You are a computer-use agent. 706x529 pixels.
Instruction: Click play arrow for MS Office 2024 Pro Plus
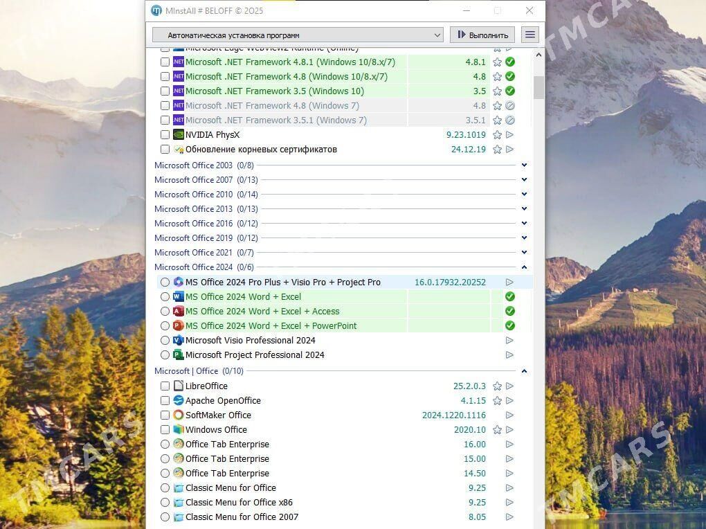[x=509, y=282]
